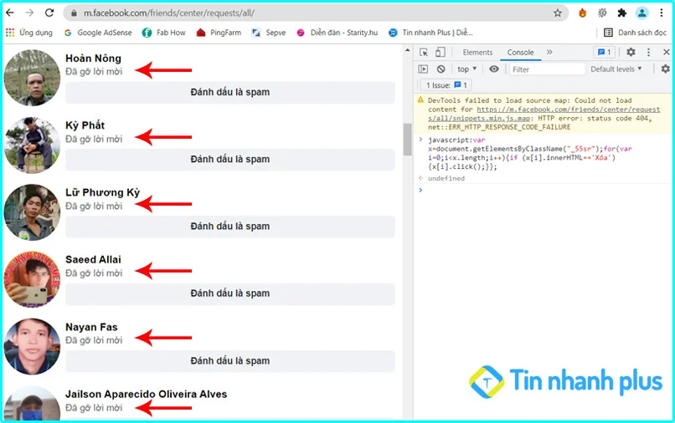This screenshot has height=423, width=675.
Task: Show the console sidebar
Action: (x=423, y=69)
